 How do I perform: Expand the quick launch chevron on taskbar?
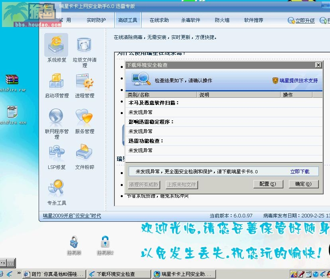click(x=19, y=273)
